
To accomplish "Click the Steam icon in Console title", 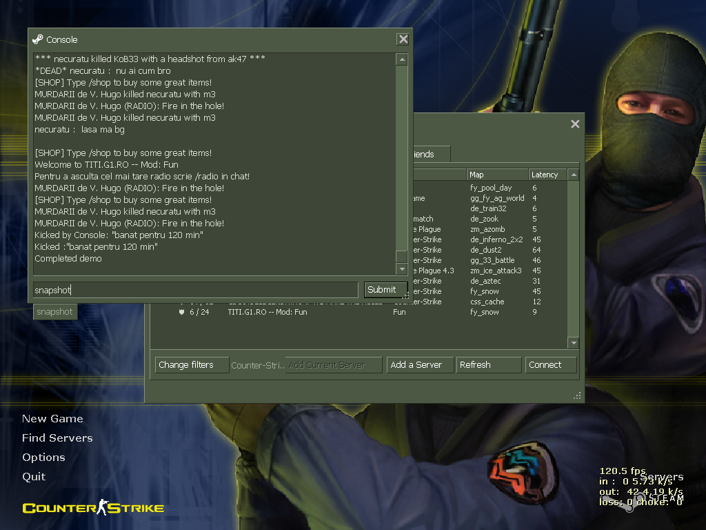I will [38, 39].
